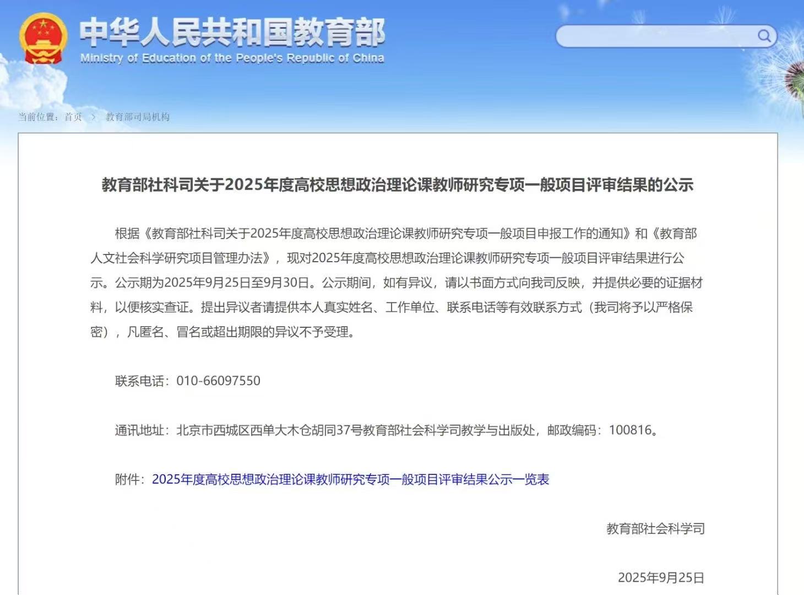Open 教育部司局机构 breadcrumb link
Image resolution: width=804 pixels, height=595 pixels.
pos(138,117)
